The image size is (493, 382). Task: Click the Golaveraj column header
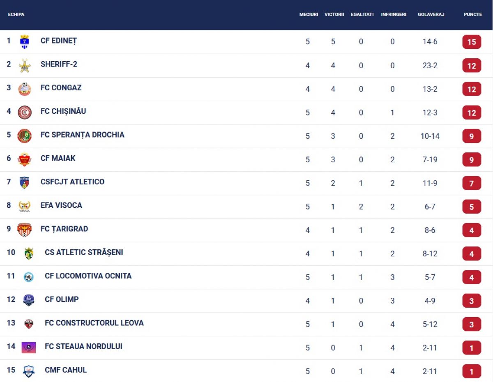click(431, 14)
